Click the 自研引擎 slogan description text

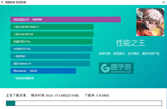pyautogui.click(x=129, y=54)
